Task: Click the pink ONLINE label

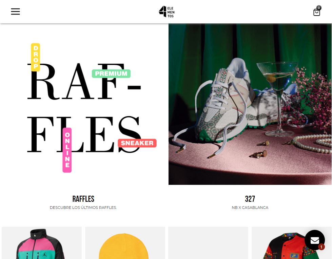Action: coord(67,150)
